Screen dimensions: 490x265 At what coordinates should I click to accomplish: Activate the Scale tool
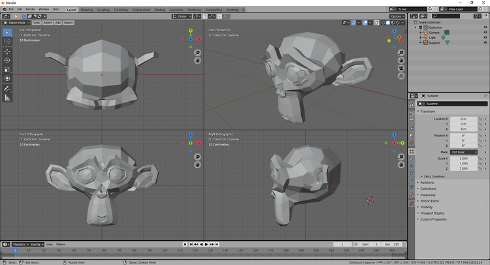tap(7, 69)
